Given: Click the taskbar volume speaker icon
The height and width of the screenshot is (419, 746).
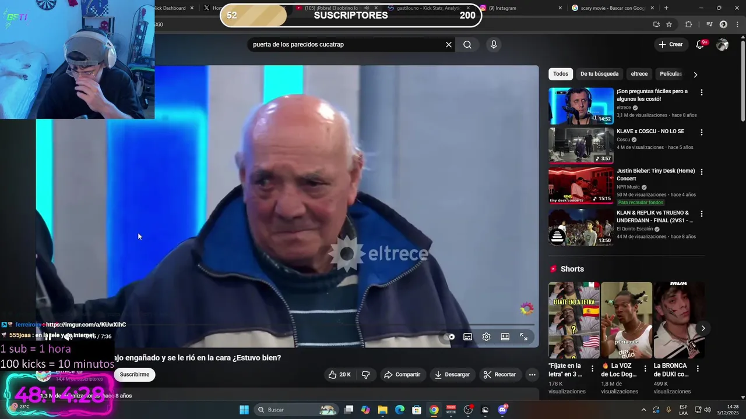Looking at the screenshot, I should click(x=708, y=410).
